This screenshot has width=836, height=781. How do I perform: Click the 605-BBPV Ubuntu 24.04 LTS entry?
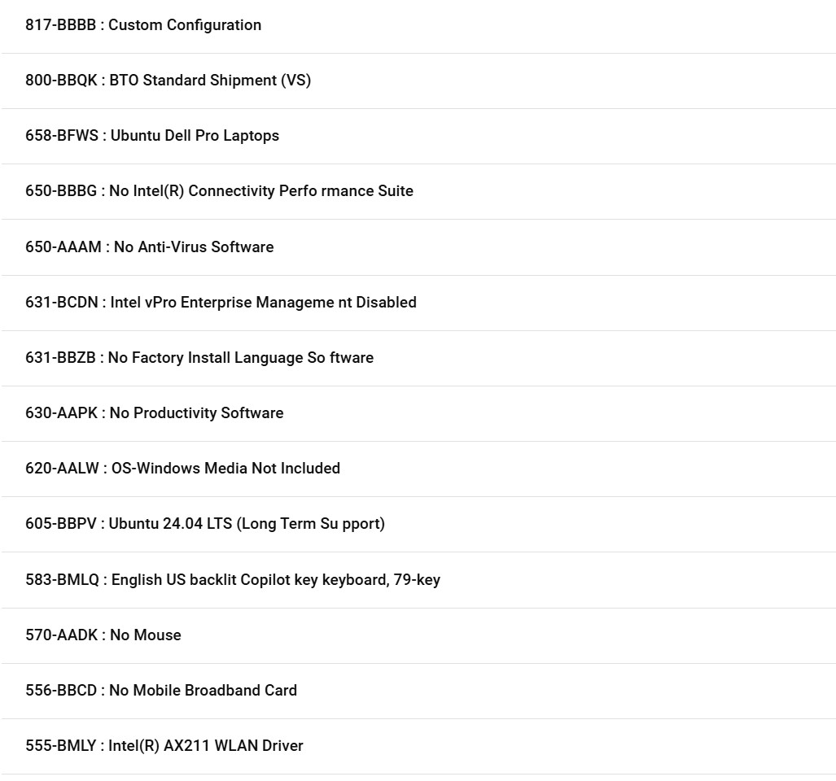[418, 525]
